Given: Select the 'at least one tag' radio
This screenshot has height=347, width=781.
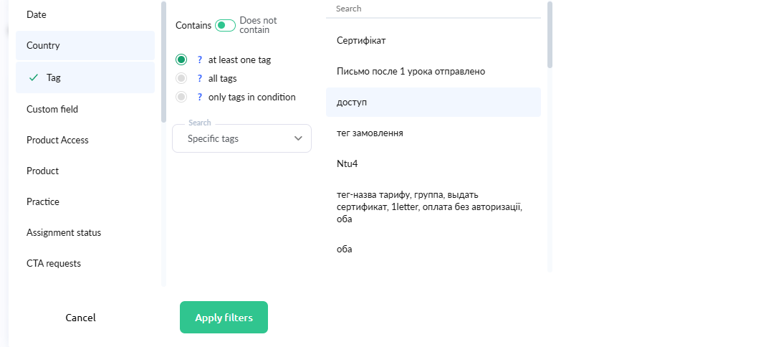Looking at the screenshot, I should (x=181, y=60).
